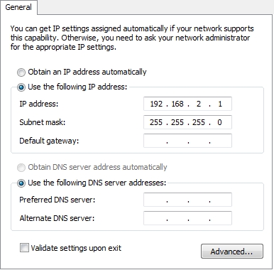Click the Validate settings upon exit label

click(x=76, y=248)
